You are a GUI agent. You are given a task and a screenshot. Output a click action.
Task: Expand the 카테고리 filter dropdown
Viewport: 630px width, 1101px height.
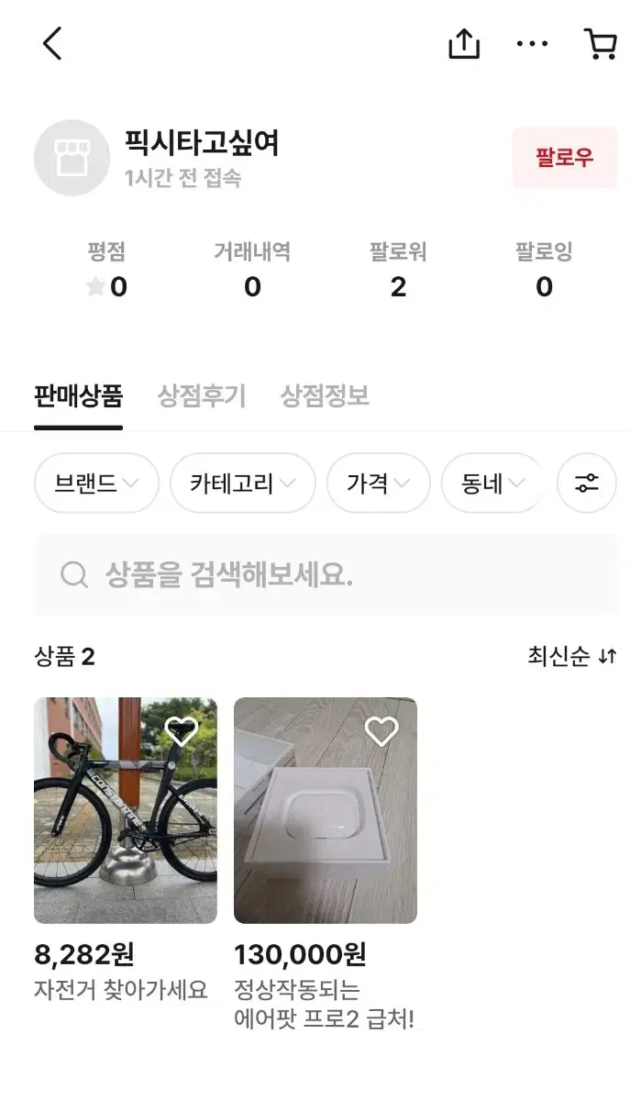tap(242, 484)
